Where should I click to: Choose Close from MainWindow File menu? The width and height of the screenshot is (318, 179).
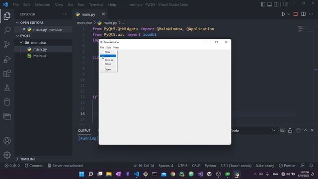(x=108, y=64)
